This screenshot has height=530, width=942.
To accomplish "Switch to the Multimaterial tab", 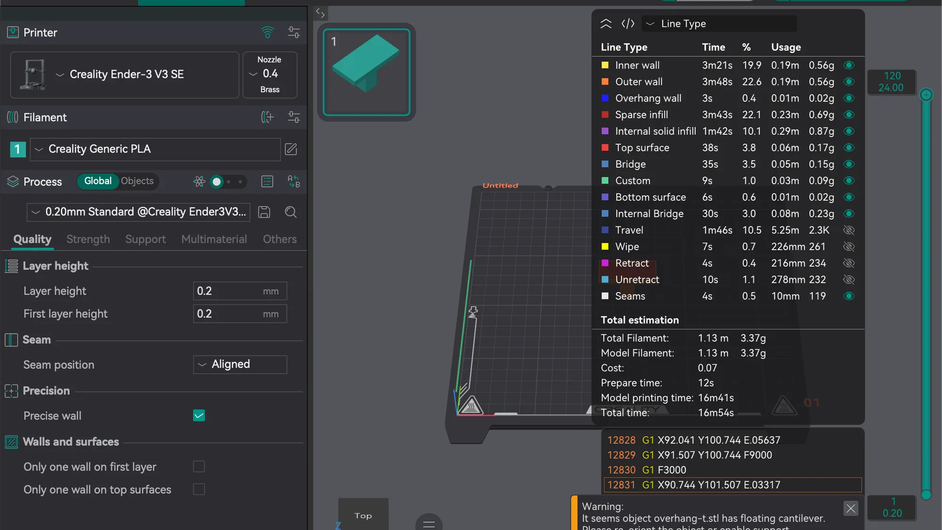I will pyautogui.click(x=214, y=239).
